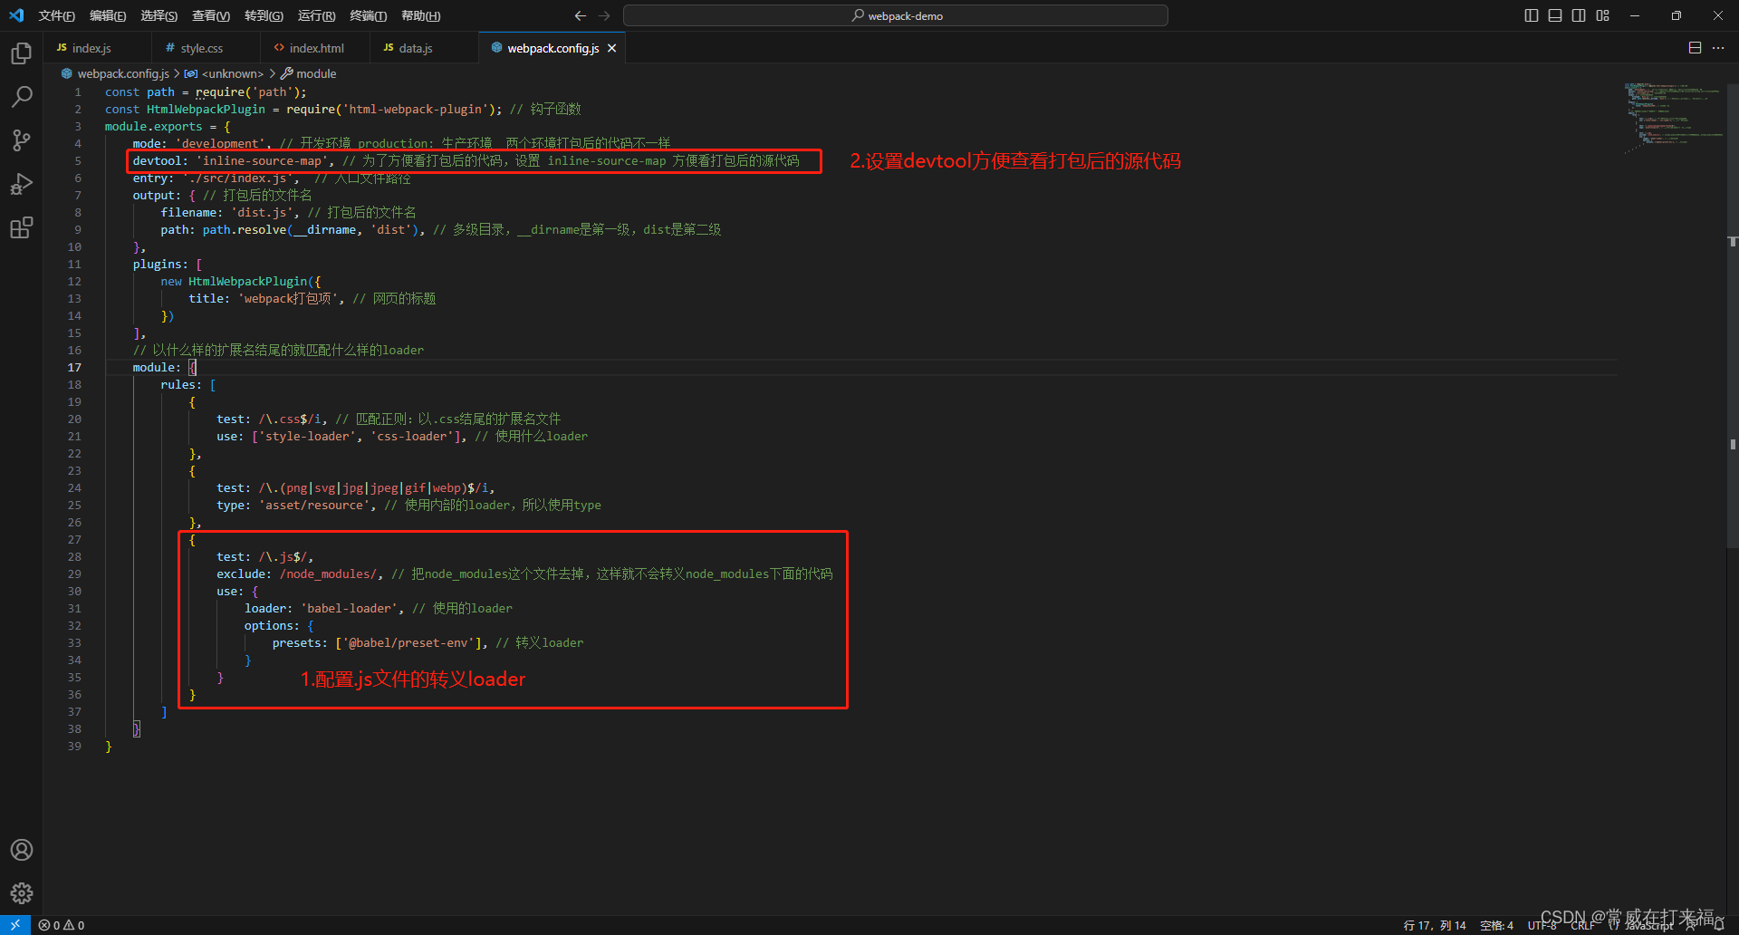Click 'inline-source-map' devtool value

coord(262,160)
